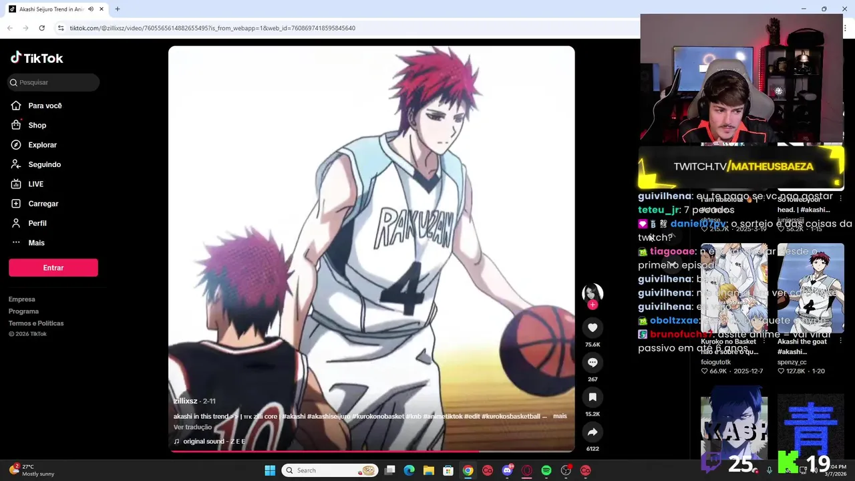
Task: Open File Explorer from taskbar
Action: point(429,470)
